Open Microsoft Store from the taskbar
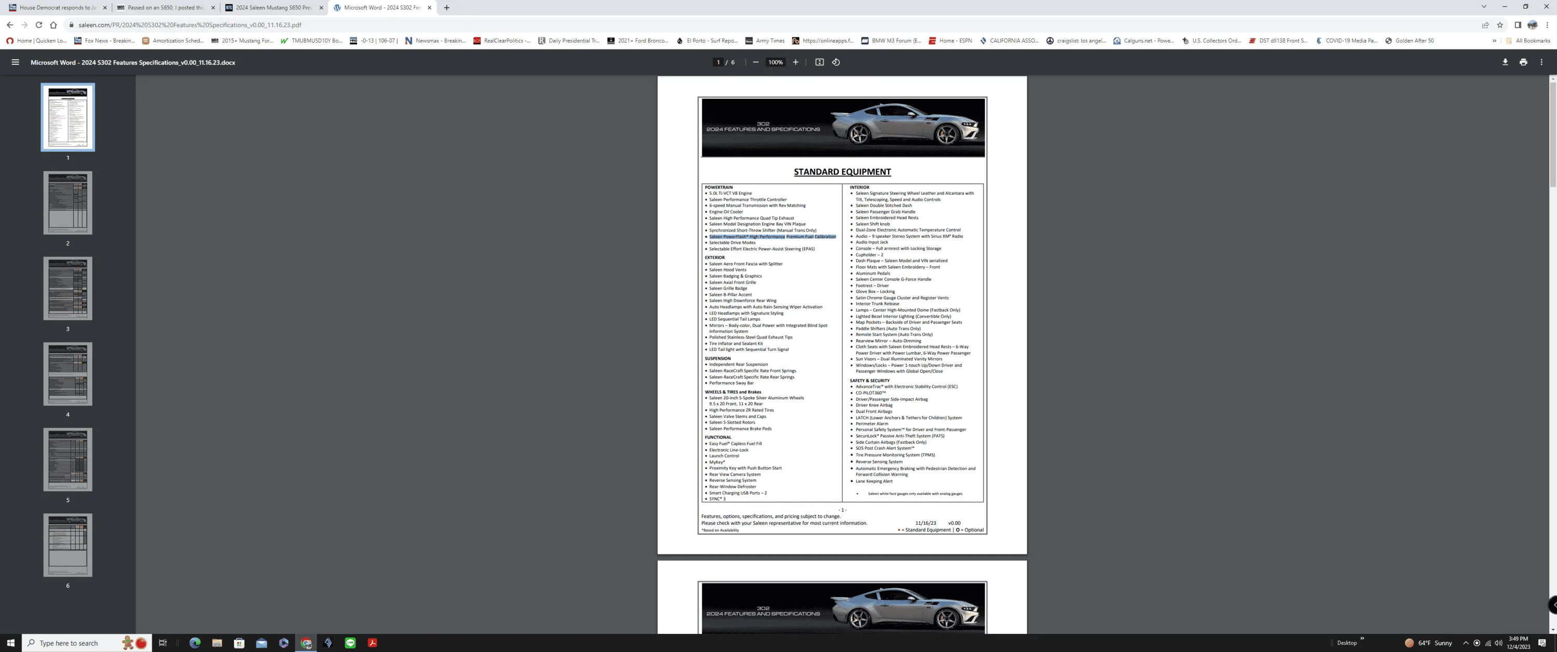The height and width of the screenshot is (652, 1557). pos(239,643)
